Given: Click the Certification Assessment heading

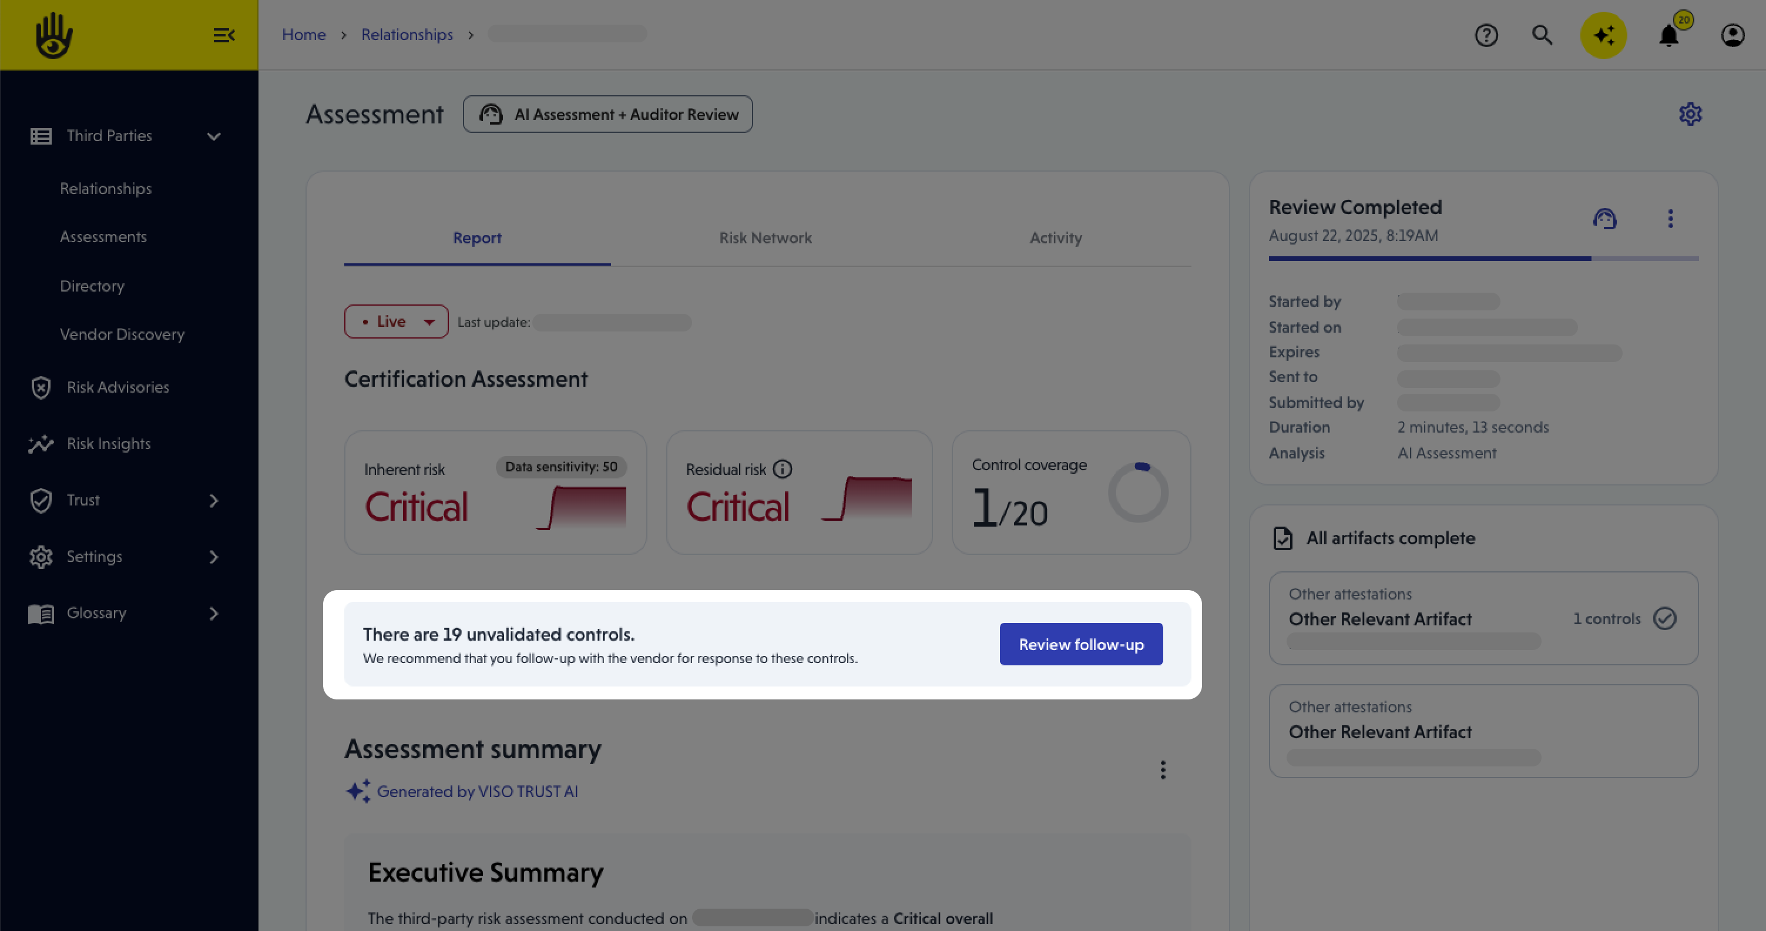Looking at the screenshot, I should click(466, 380).
